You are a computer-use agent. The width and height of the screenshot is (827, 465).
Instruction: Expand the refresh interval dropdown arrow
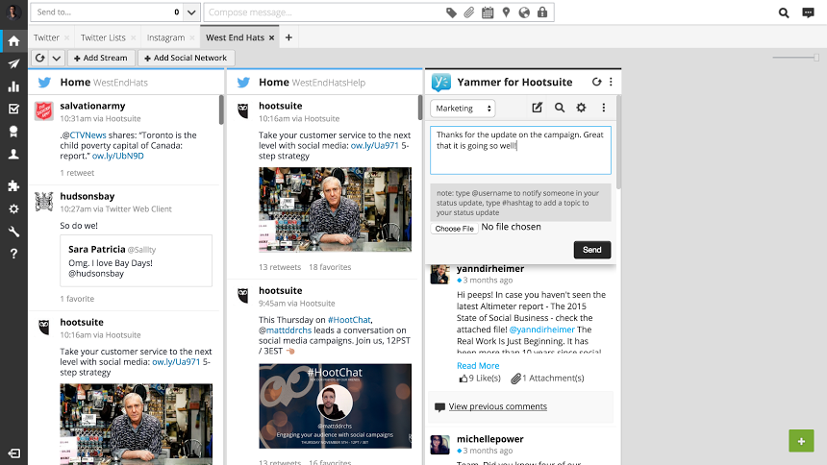click(x=57, y=58)
